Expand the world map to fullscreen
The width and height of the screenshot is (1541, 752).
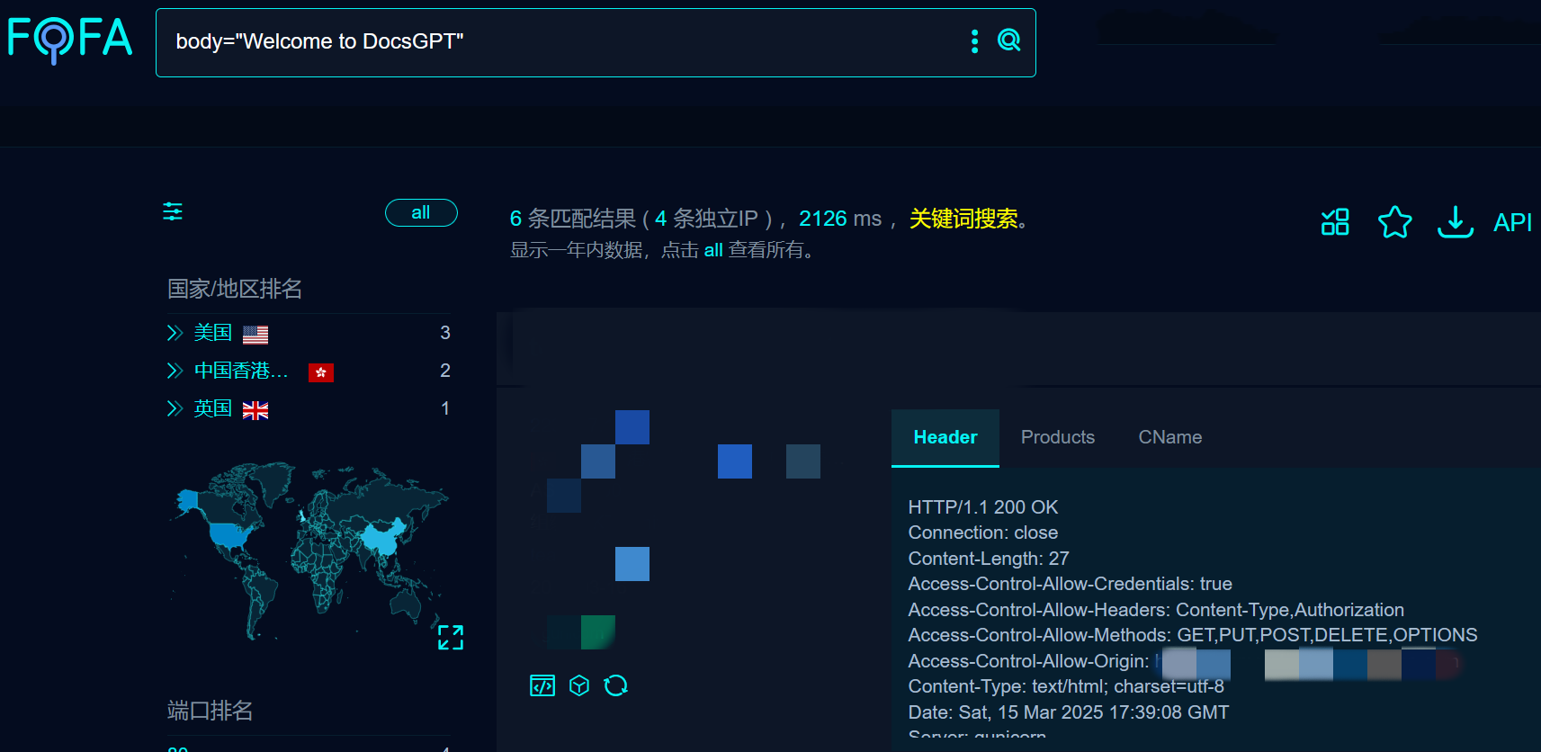pyautogui.click(x=451, y=638)
